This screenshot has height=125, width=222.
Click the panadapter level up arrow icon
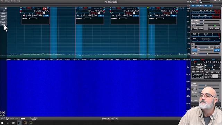pyautogui.click(x=188, y=8)
